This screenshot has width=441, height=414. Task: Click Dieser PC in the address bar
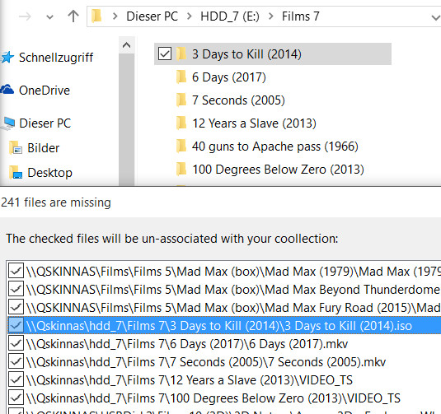coord(152,16)
